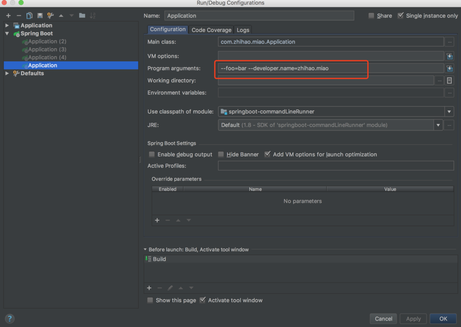Viewport: 461px width, 327px height.
Task: Expand the Defaults node
Action: [6, 73]
